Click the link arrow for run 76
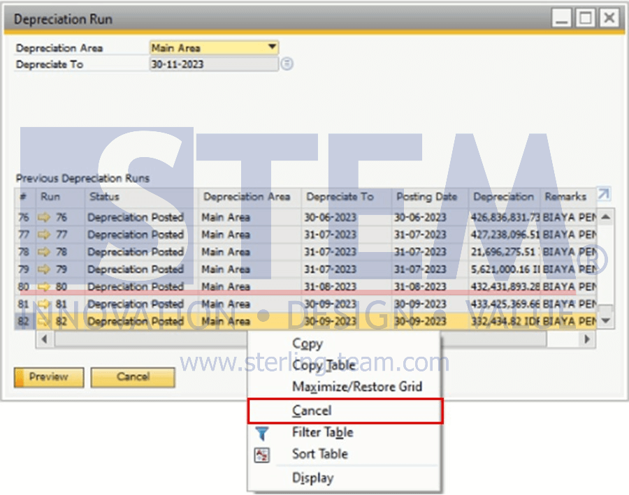The image size is (629, 495). click(x=45, y=217)
